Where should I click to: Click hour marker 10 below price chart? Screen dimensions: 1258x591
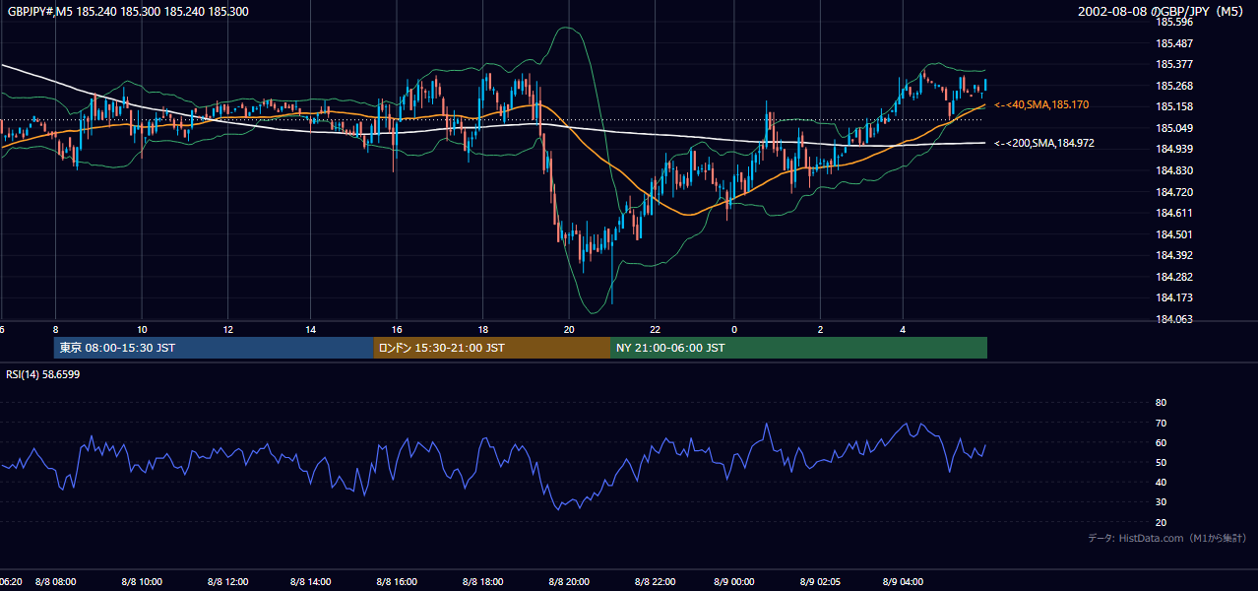click(142, 329)
